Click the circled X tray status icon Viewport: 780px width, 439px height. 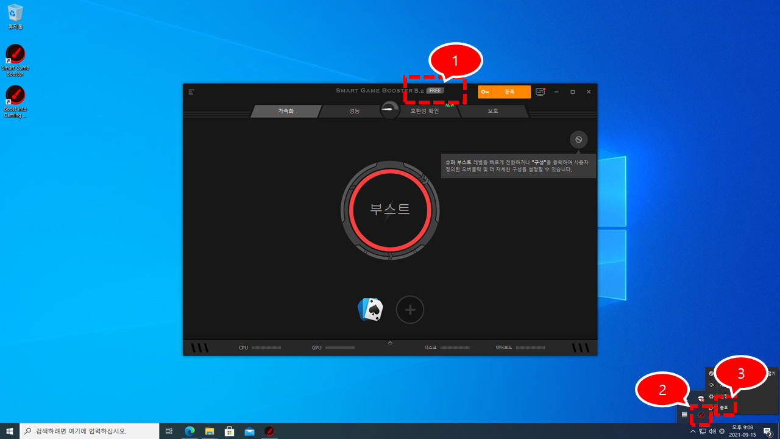(721, 431)
